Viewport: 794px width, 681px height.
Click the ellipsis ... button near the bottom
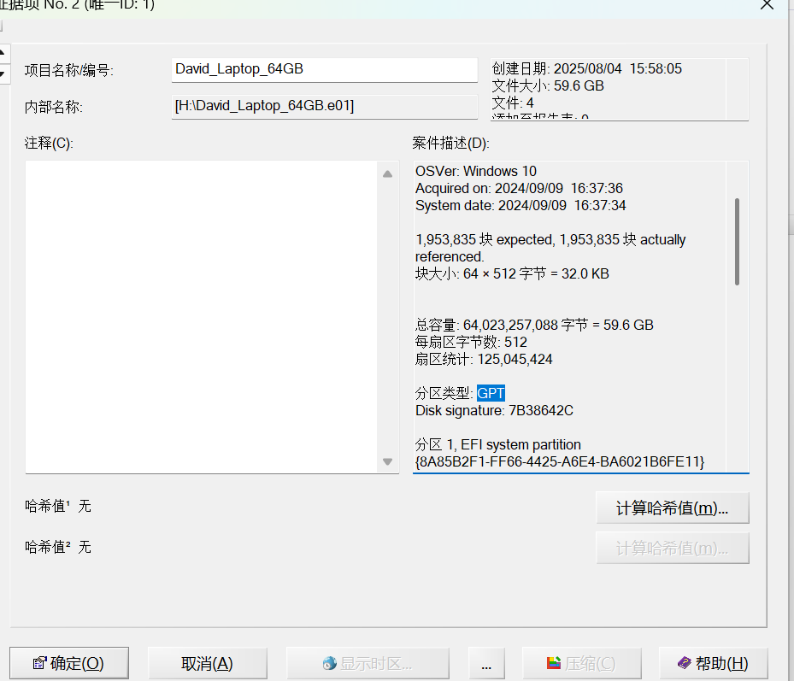(486, 663)
